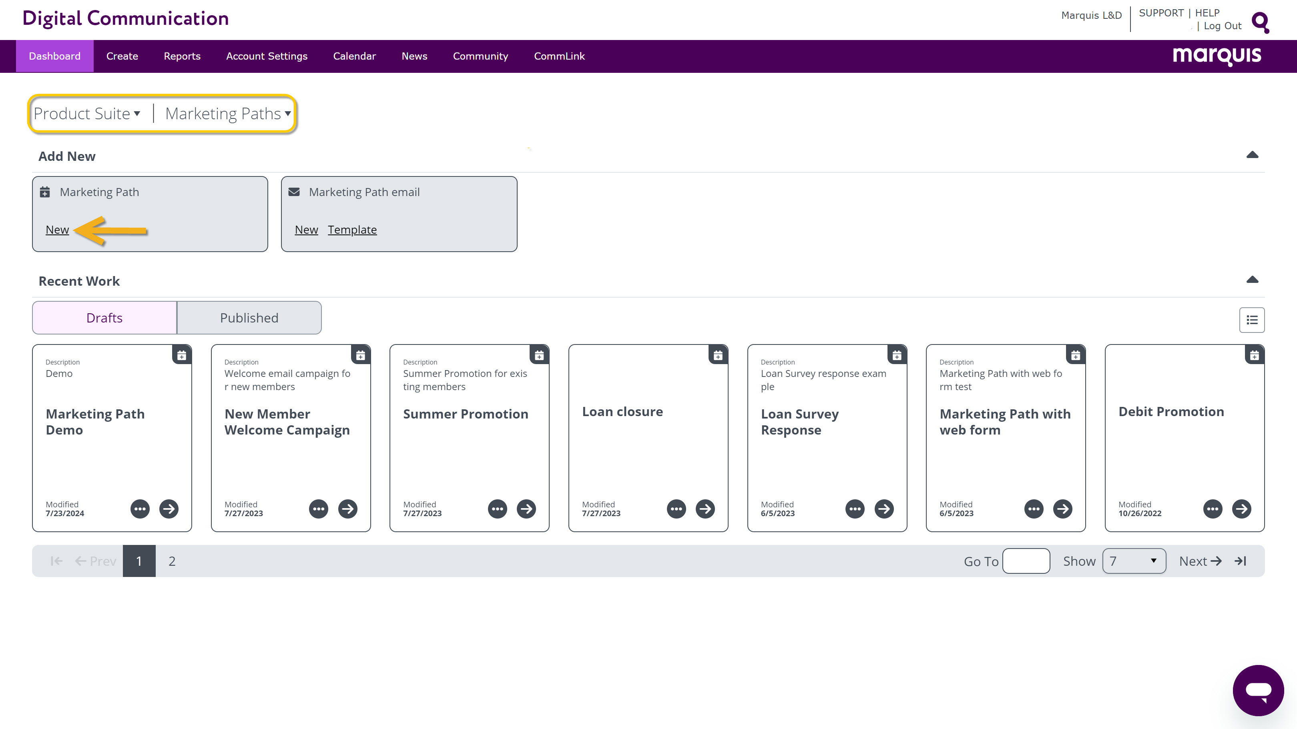Open more options on New Member Welcome Campaign
1297x729 pixels.
(x=319, y=509)
